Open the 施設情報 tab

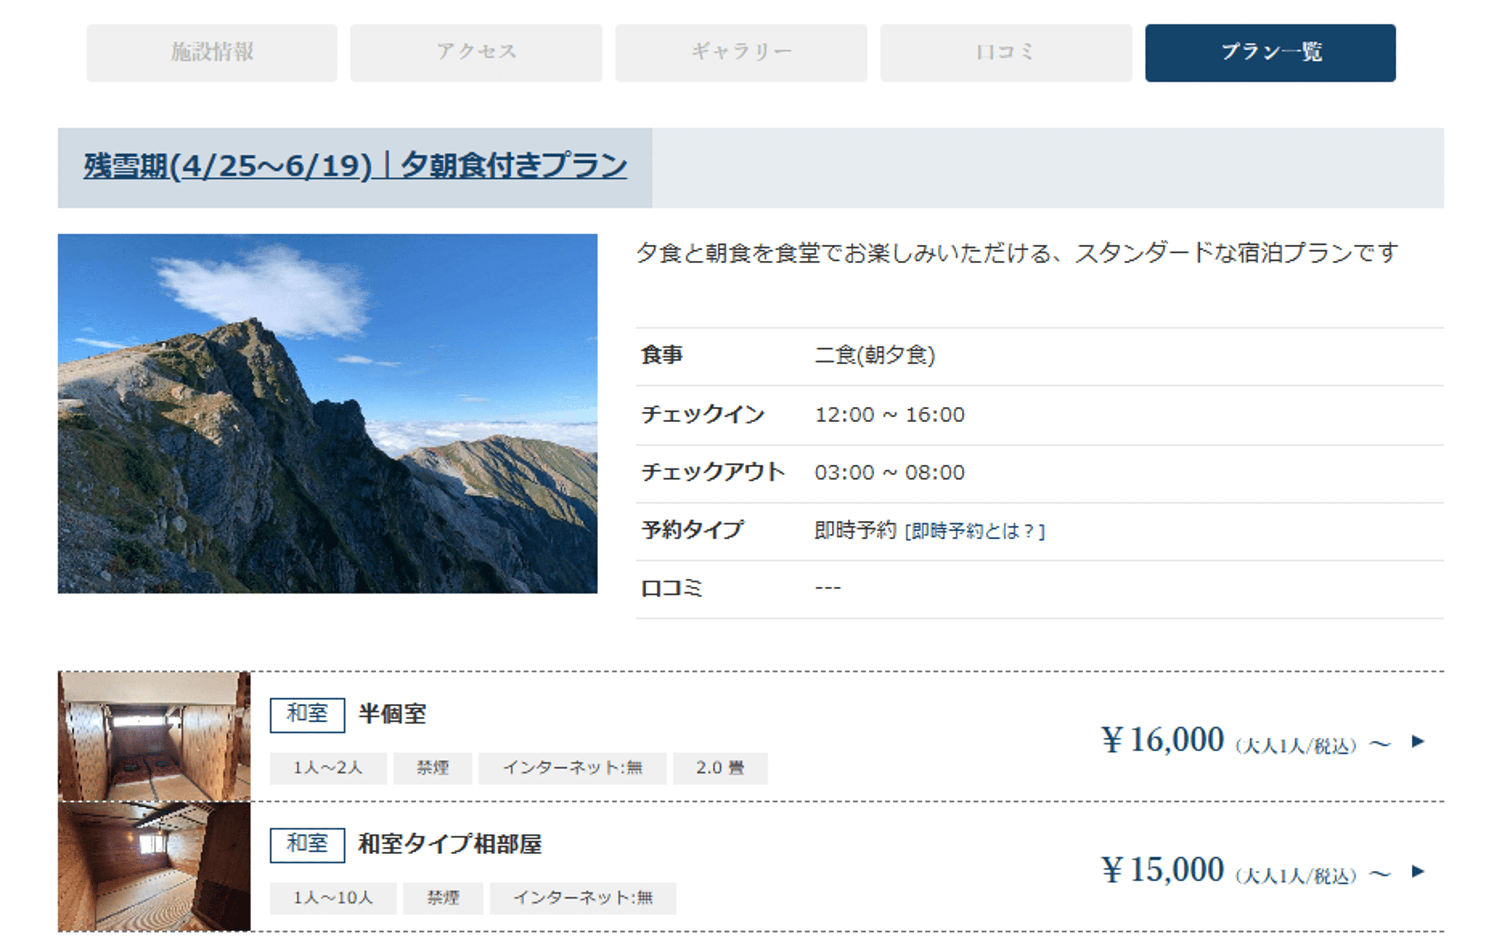click(212, 52)
